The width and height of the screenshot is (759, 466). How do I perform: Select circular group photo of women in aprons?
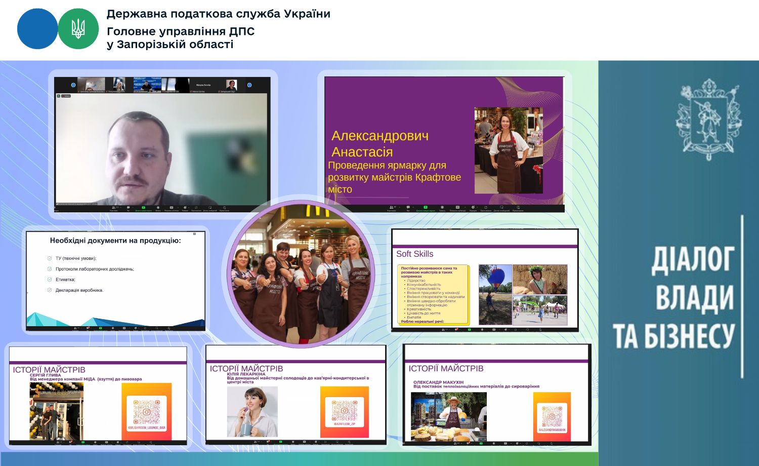tap(301, 274)
